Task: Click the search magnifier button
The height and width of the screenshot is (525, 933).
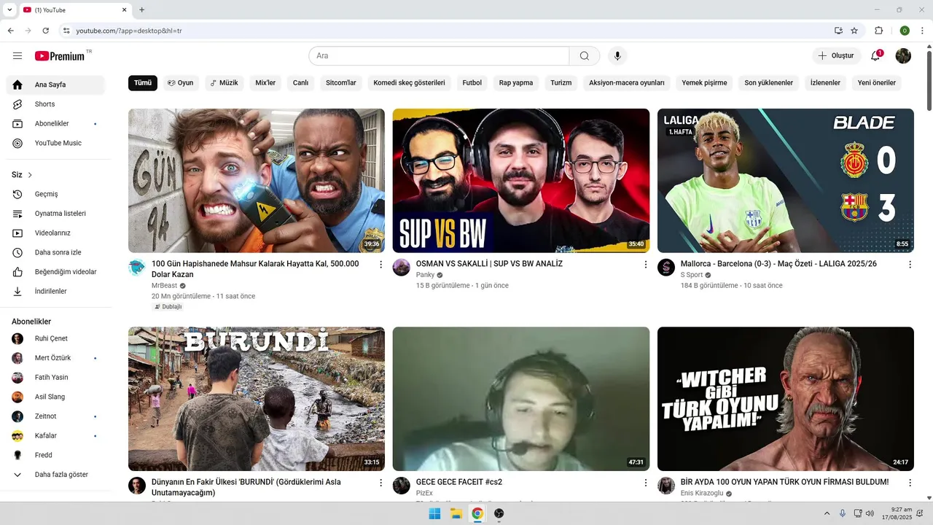Action: click(x=585, y=56)
